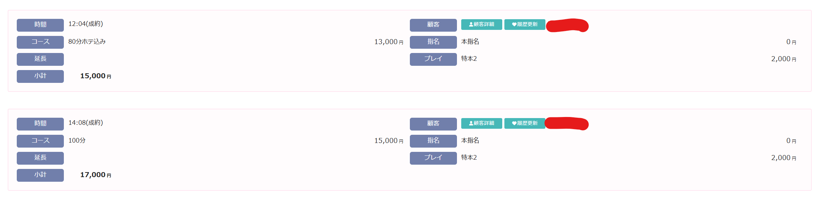Click 小計 label showing 17,000円
819x202 pixels.
pos(40,175)
